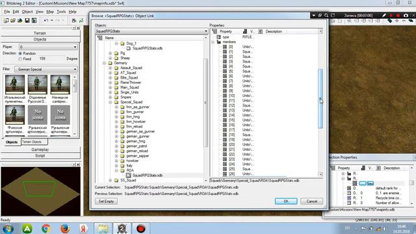The width and height of the screenshot is (416, 234).
Task: Open the Map menu
Action: coord(50,12)
